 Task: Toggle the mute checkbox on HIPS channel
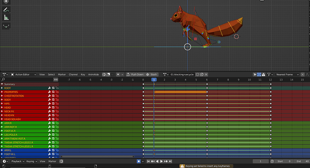coord(53,104)
